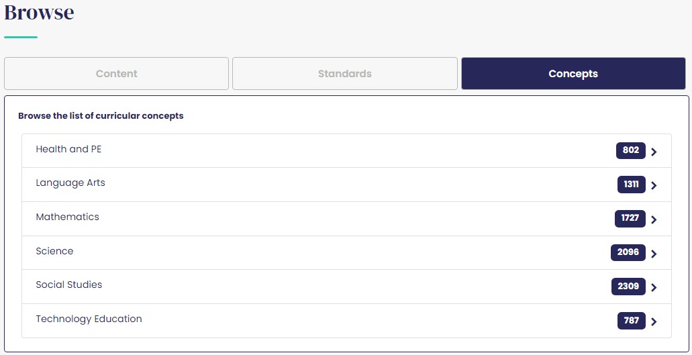Image resolution: width=692 pixels, height=355 pixels.
Task: Open the Health and PE concept link
Action: click(68, 149)
